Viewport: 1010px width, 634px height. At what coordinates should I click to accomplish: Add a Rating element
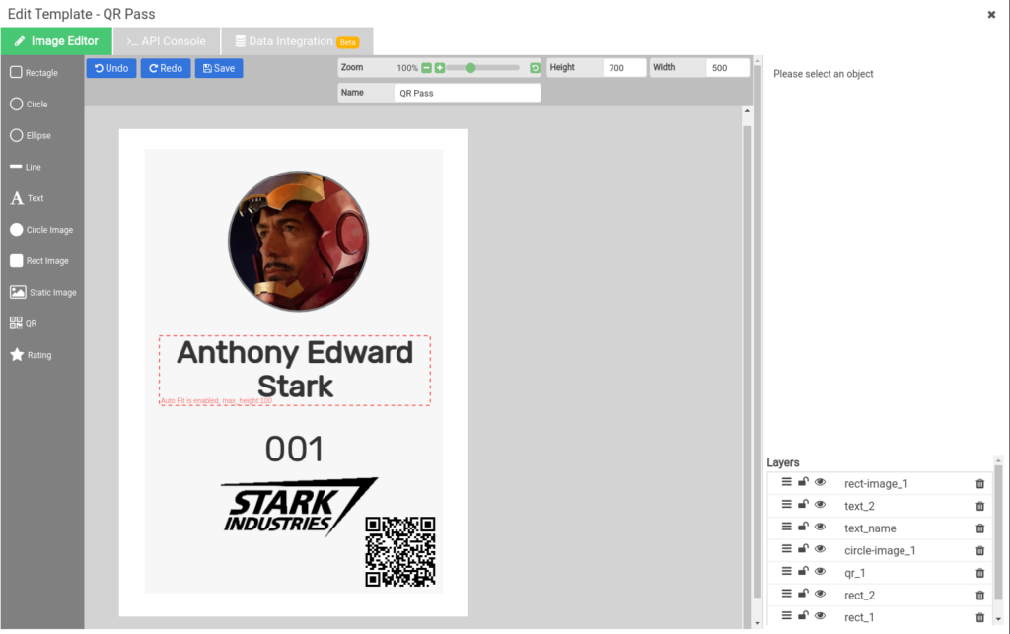[x=31, y=355]
